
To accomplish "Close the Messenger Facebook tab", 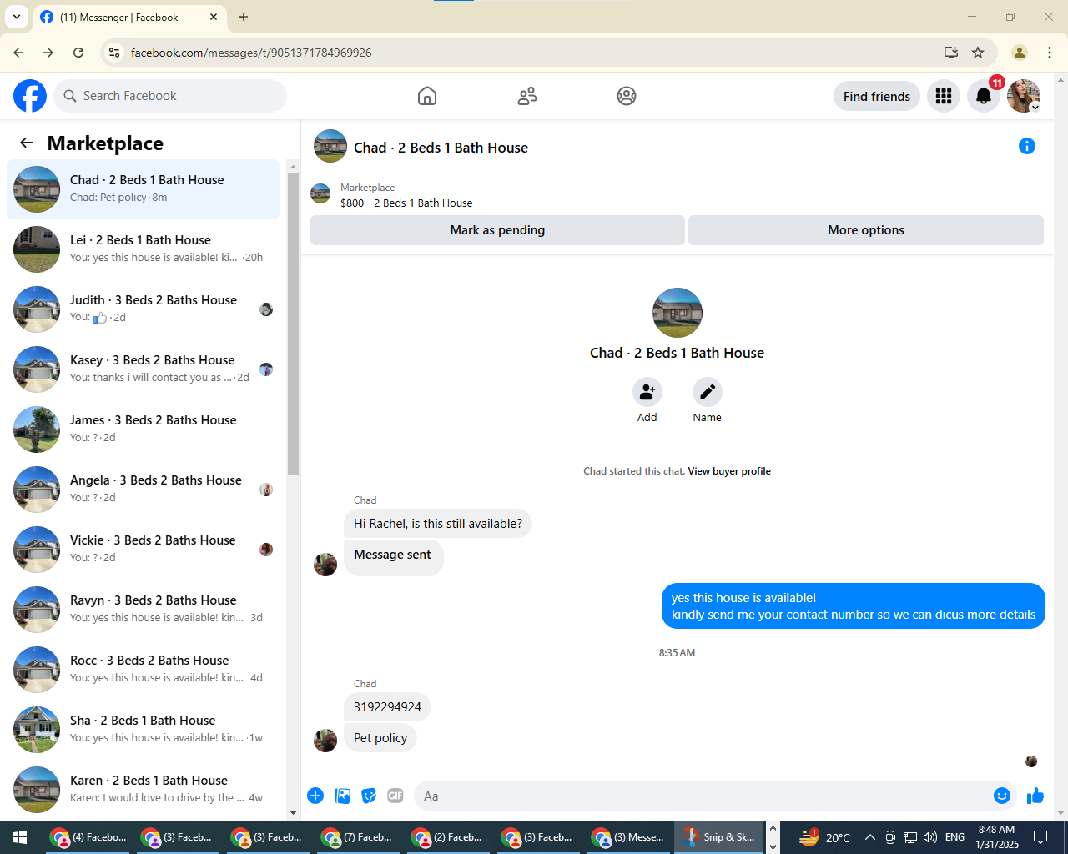I will (214, 17).
